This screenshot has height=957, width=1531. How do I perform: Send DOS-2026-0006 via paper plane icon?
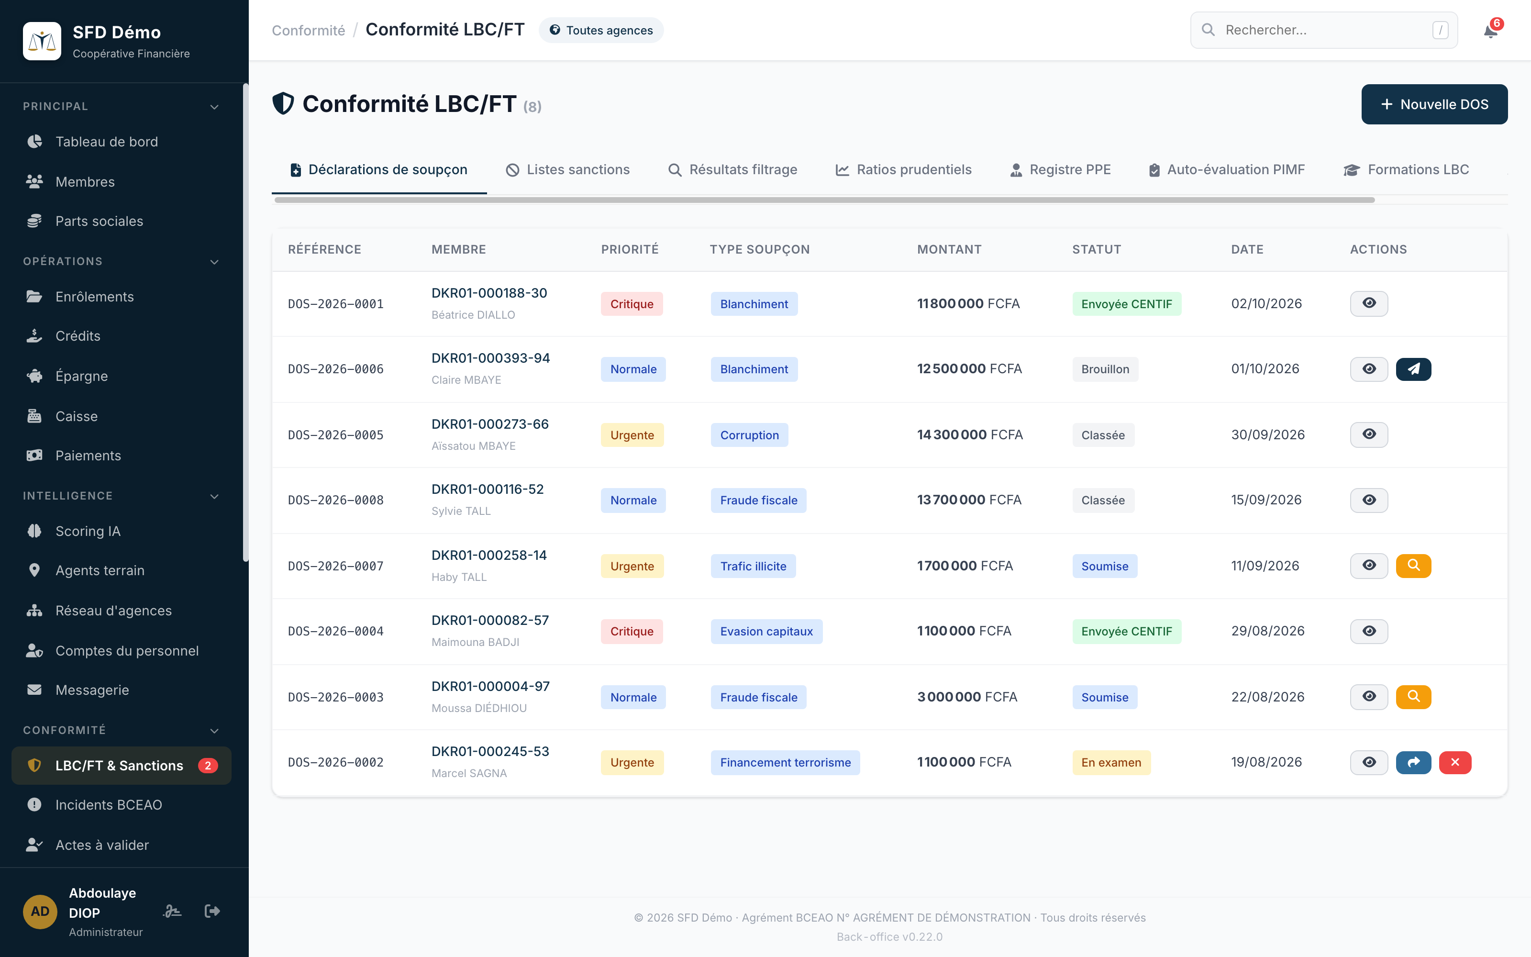(x=1413, y=369)
